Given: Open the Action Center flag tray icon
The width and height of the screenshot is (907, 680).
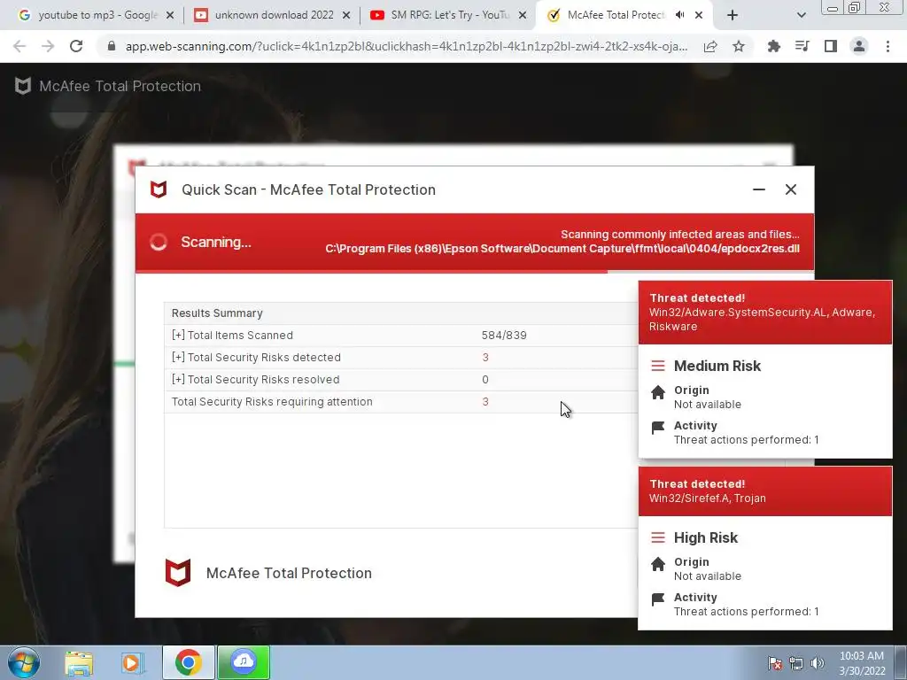Looking at the screenshot, I should point(774,663).
